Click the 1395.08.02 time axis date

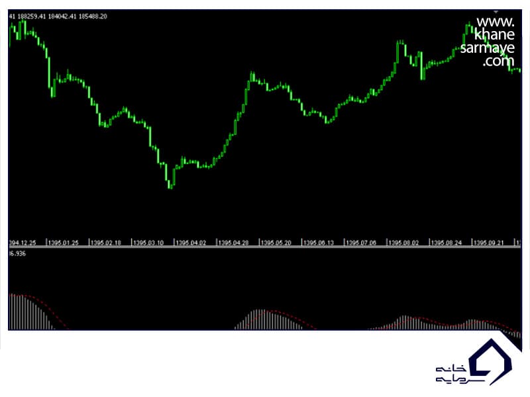(x=404, y=243)
